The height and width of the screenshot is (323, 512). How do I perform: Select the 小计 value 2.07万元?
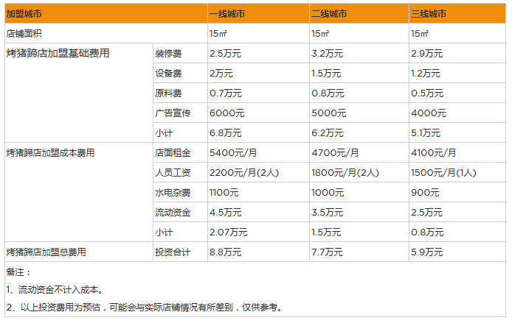click(x=228, y=233)
